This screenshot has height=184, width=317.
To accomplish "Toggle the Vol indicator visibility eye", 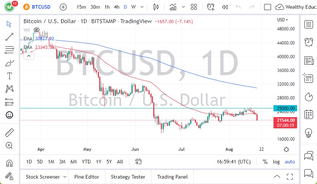I will click(x=36, y=30).
